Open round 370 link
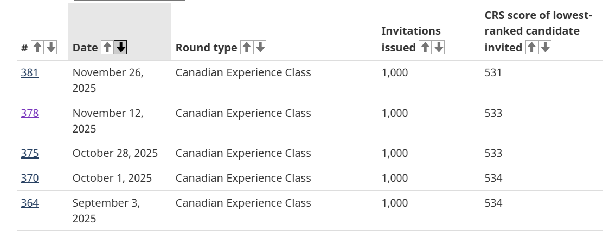Viewport: 603px width, 231px height. tap(30, 178)
